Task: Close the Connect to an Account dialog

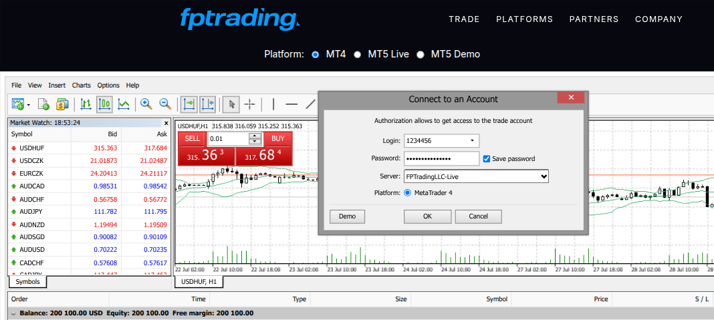Action: pos(570,98)
